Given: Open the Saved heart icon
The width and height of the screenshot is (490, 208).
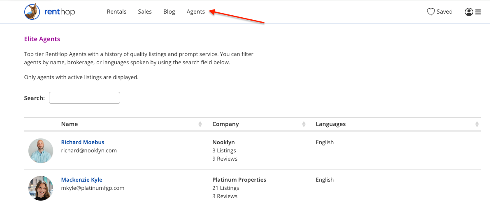Looking at the screenshot, I should 431,12.
